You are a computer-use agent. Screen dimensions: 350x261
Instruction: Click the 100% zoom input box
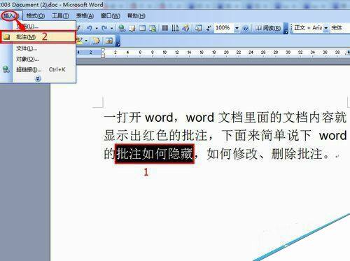223,28
